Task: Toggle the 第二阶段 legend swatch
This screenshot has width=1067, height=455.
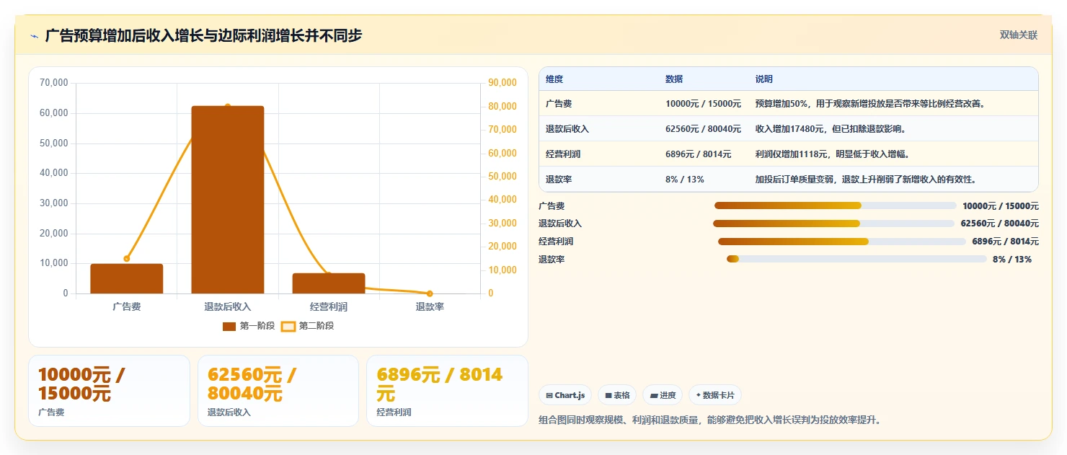Action: (287, 327)
